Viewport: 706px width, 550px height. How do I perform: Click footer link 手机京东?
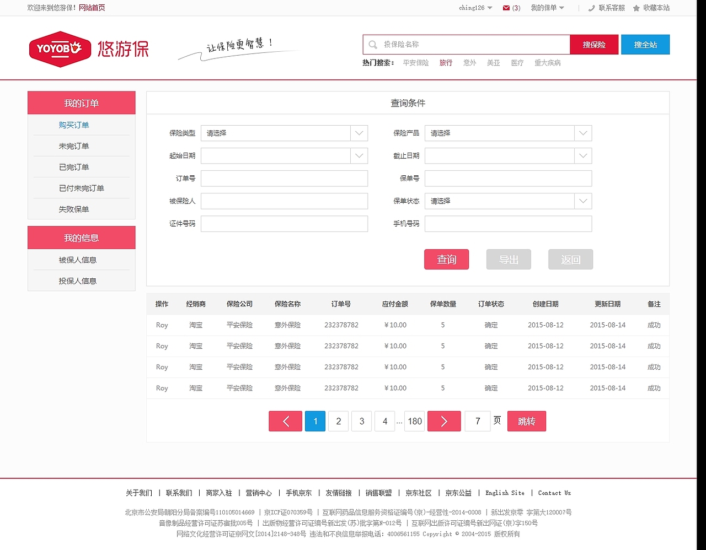coord(299,493)
